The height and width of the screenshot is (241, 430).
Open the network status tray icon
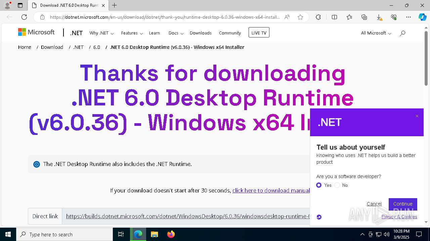point(379,234)
